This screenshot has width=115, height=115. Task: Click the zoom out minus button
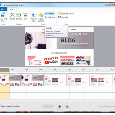tap(99, 106)
